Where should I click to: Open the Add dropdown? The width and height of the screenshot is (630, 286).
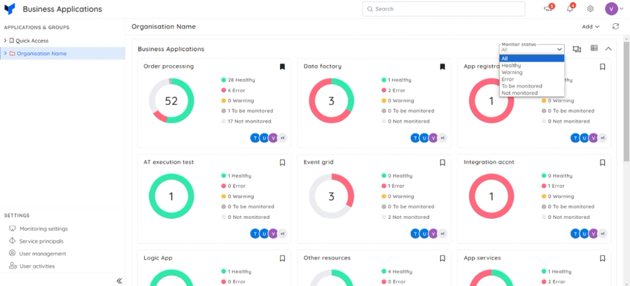click(x=591, y=27)
